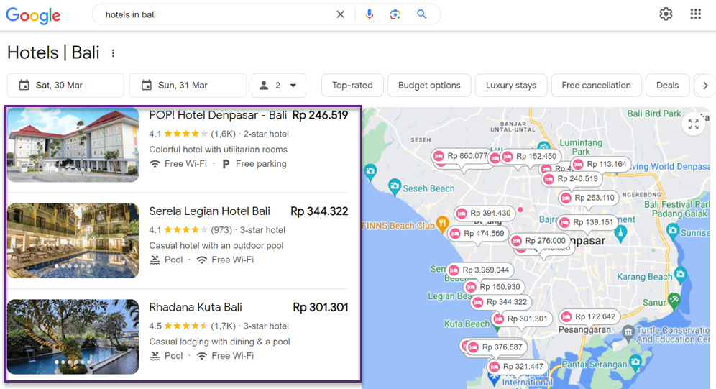This screenshot has width=716, height=389.
Task: Expand the map to fullscreen
Action: tap(693, 124)
